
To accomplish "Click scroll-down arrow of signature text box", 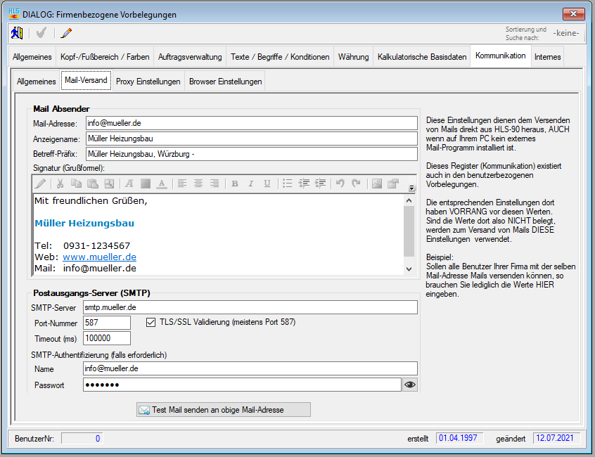I will click(409, 269).
